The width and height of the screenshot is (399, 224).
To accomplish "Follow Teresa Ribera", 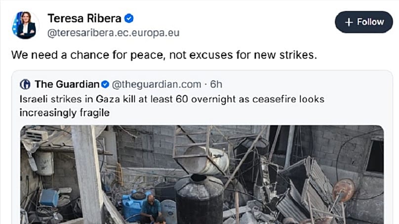I will point(363,22).
